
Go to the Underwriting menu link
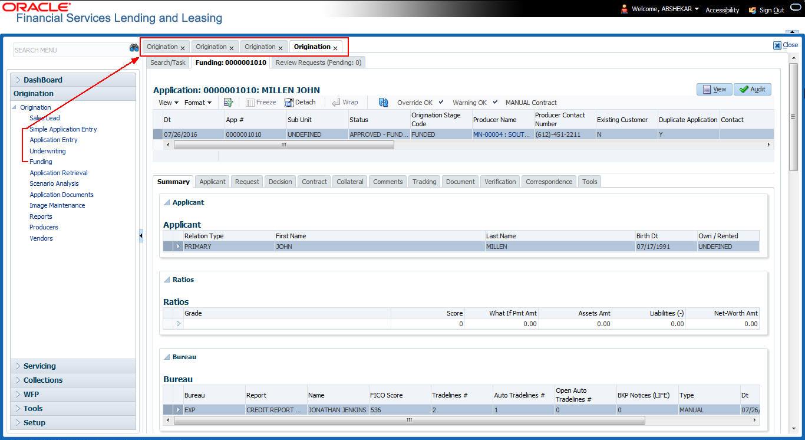[48, 151]
